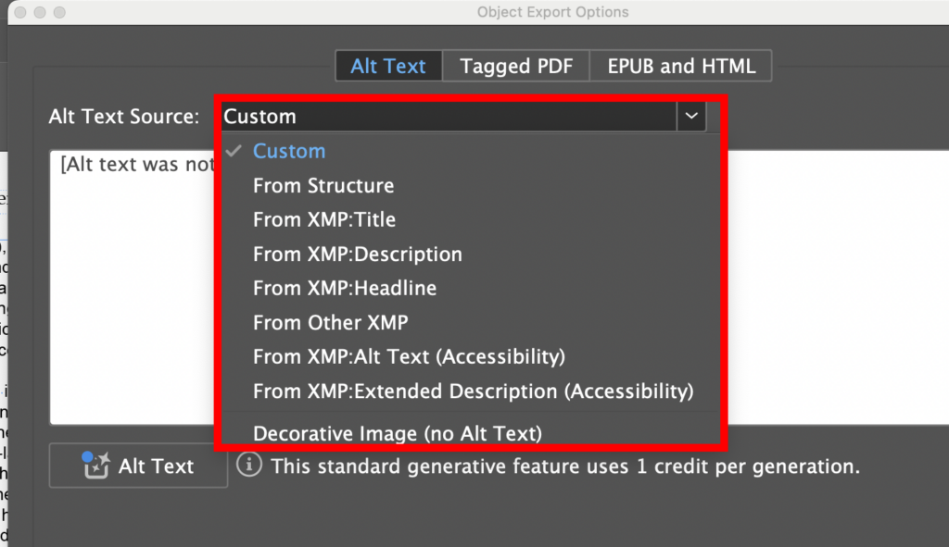Click the Alt Text Source combo box
Viewport: 949px width, 547px height.
[454, 116]
